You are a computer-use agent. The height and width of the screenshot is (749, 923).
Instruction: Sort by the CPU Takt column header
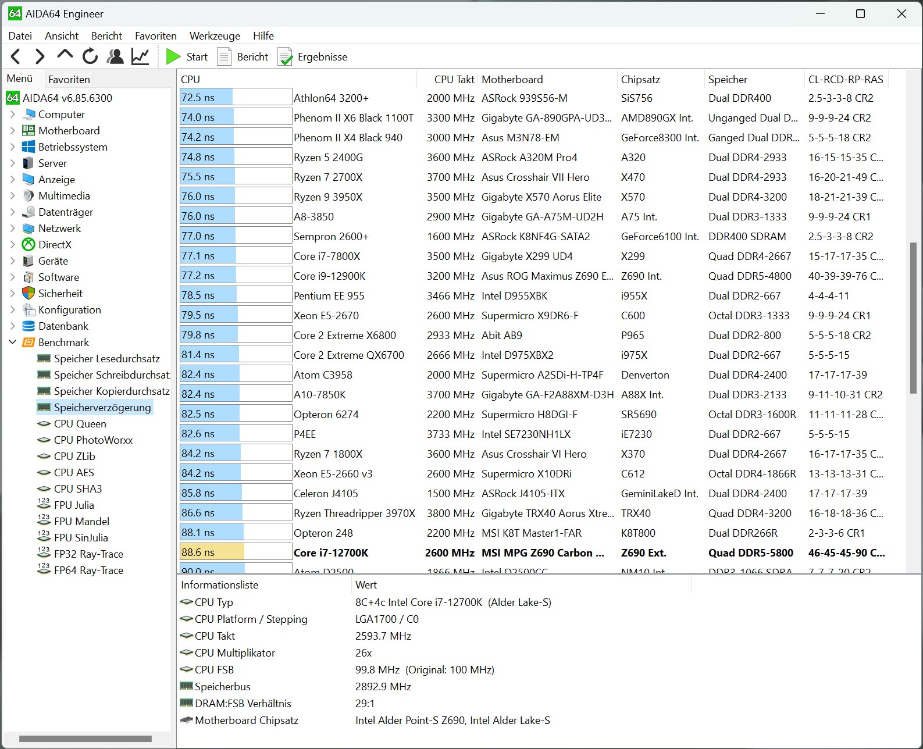[x=447, y=80]
